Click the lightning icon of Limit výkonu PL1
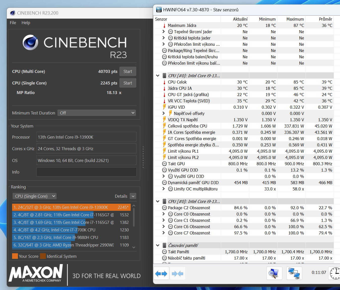Screen dimensions: 340x290 point(164,151)
